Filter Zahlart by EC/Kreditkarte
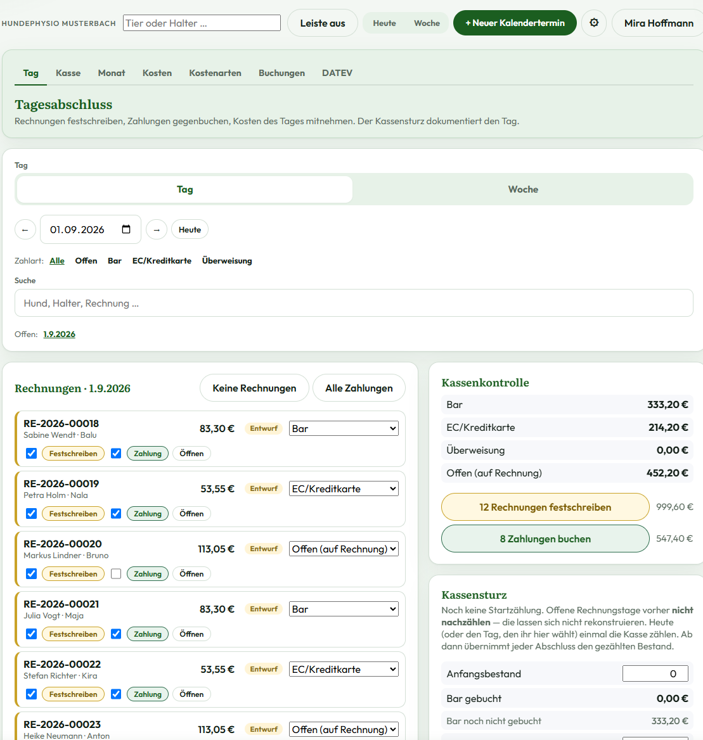The height and width of the screenshot is (740, 703). point(162,260)
